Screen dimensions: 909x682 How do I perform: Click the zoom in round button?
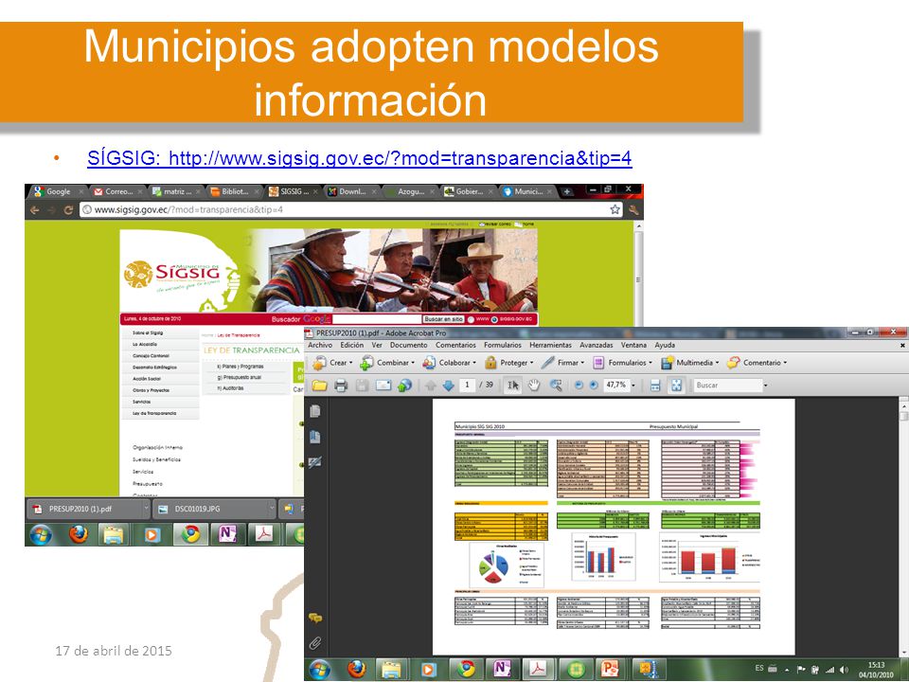click(x=594, y=386)
